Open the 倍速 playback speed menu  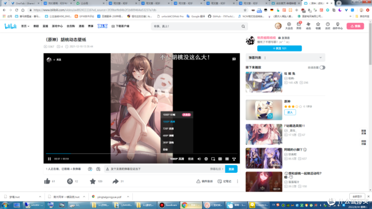pyautogui.click(x=191, y=159)
